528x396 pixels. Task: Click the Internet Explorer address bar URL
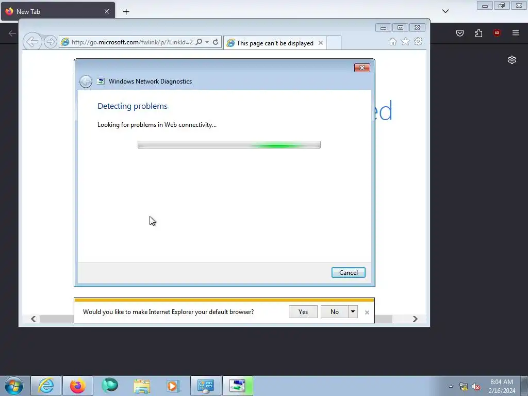point(132,42)
